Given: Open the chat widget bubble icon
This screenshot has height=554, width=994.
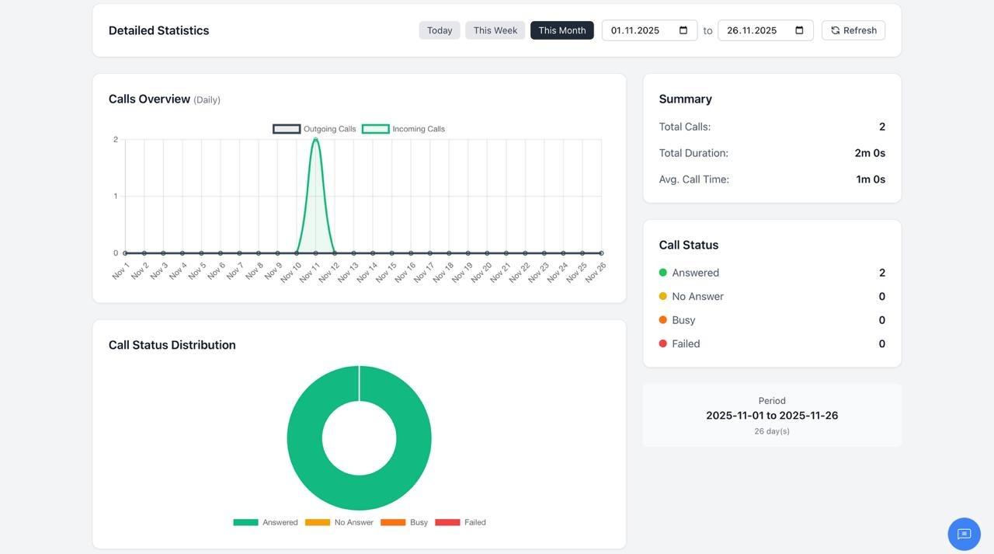Looking at the screenshot, I should [x=964, y=534].
